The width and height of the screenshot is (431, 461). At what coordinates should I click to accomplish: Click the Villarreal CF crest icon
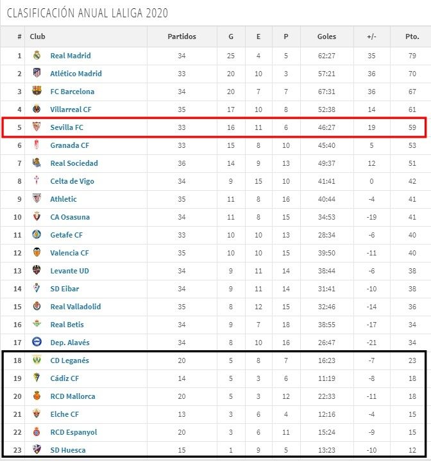coord(37,109)
